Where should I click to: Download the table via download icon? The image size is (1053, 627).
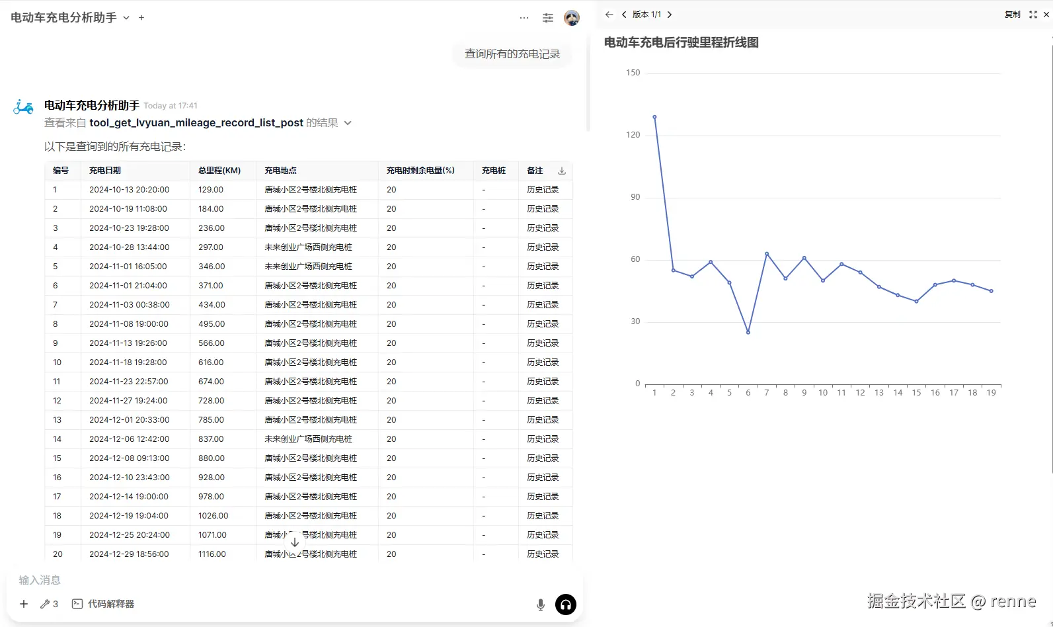pos(562,171)
